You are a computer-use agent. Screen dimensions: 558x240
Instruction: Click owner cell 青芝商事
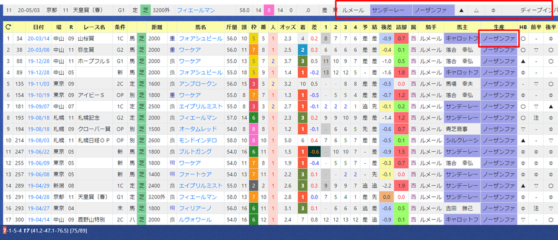[x=462, y=129]
